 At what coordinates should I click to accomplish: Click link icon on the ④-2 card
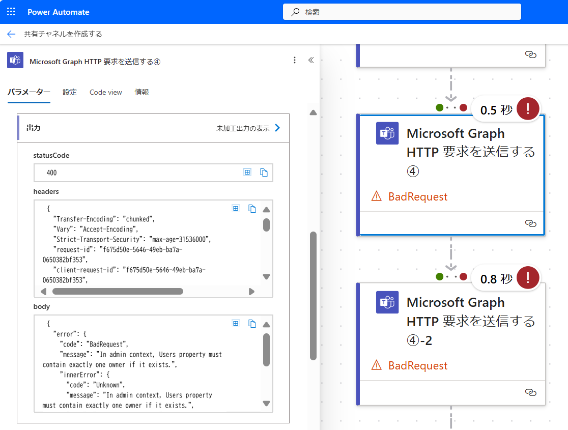pos(531,392)
